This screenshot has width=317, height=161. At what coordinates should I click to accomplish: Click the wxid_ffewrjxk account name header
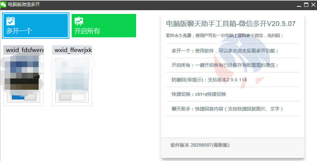pyautogui.click(x=72, y=50)
